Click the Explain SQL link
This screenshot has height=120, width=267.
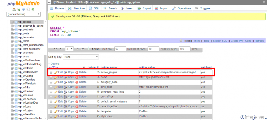coord(220,41)
